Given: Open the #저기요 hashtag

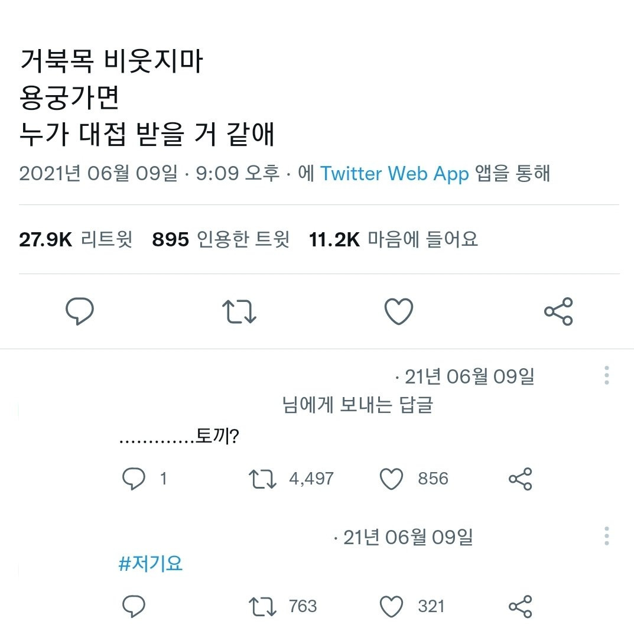Looking at the screenshot, I should coord(151,564).
